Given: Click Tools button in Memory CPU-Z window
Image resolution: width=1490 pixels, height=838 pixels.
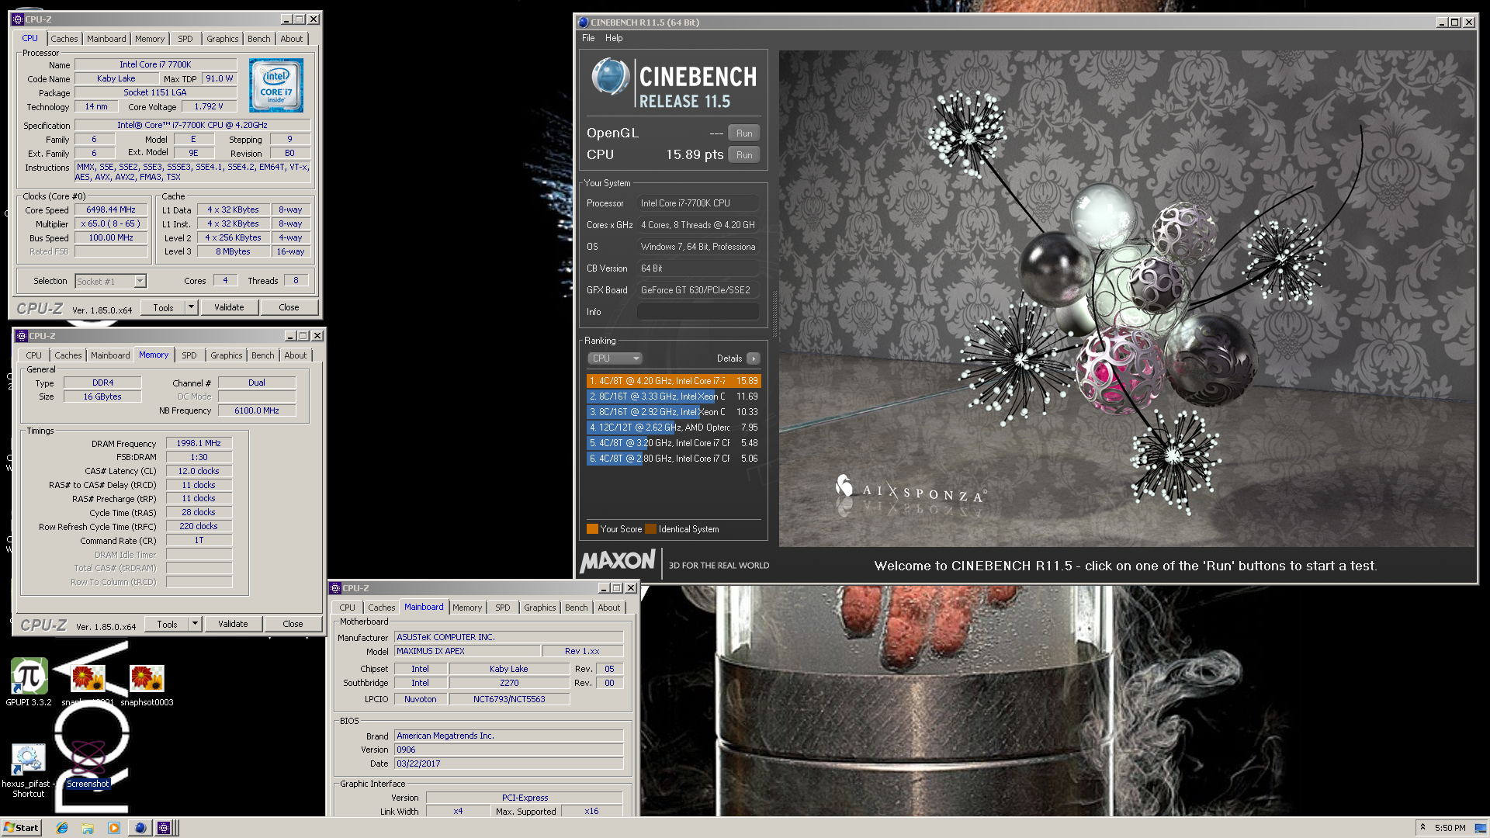Looking at the screenshot, I should 167,624.
